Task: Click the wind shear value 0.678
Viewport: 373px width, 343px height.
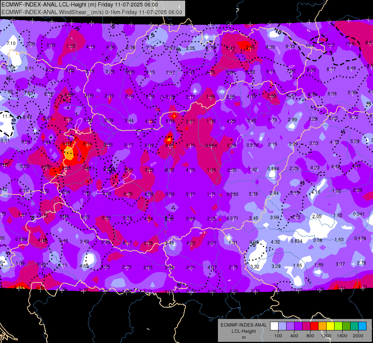Action: (360, 239)
